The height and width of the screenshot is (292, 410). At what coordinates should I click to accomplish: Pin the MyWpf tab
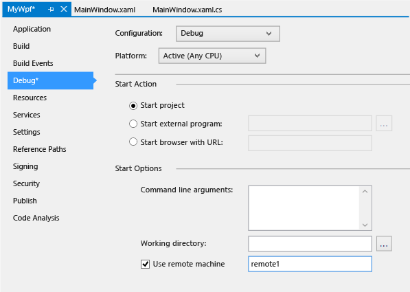(51, 10)
